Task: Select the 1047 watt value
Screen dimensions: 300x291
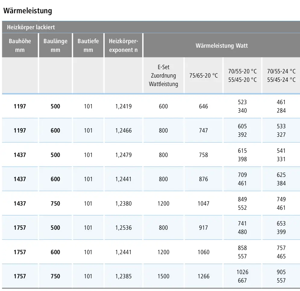Action: (x=204, y=203)
